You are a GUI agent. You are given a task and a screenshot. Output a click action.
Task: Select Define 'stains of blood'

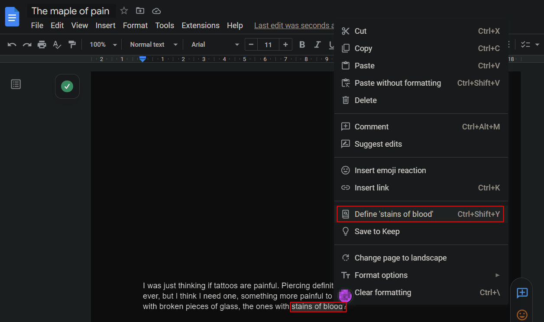[421, 214]
